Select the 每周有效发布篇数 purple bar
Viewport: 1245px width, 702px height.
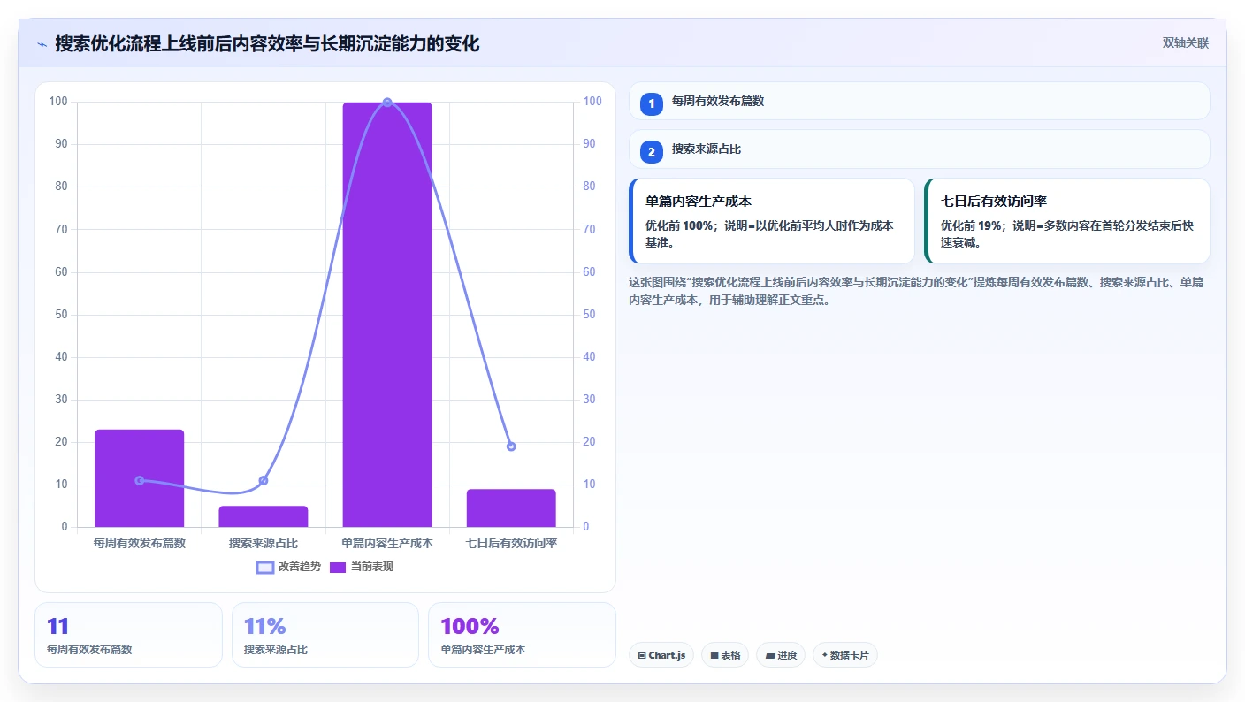140,478
